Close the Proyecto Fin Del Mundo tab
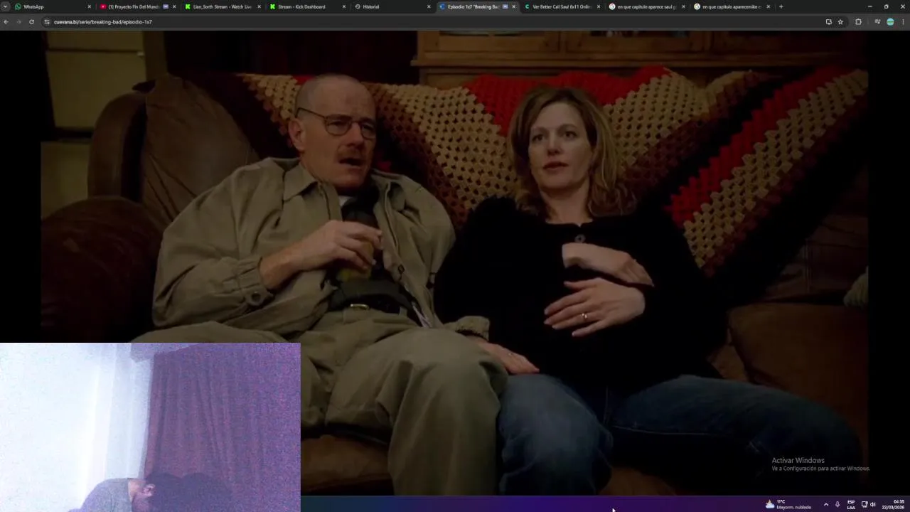The height and width of the screenshot is (512, 910). (174, 6)
